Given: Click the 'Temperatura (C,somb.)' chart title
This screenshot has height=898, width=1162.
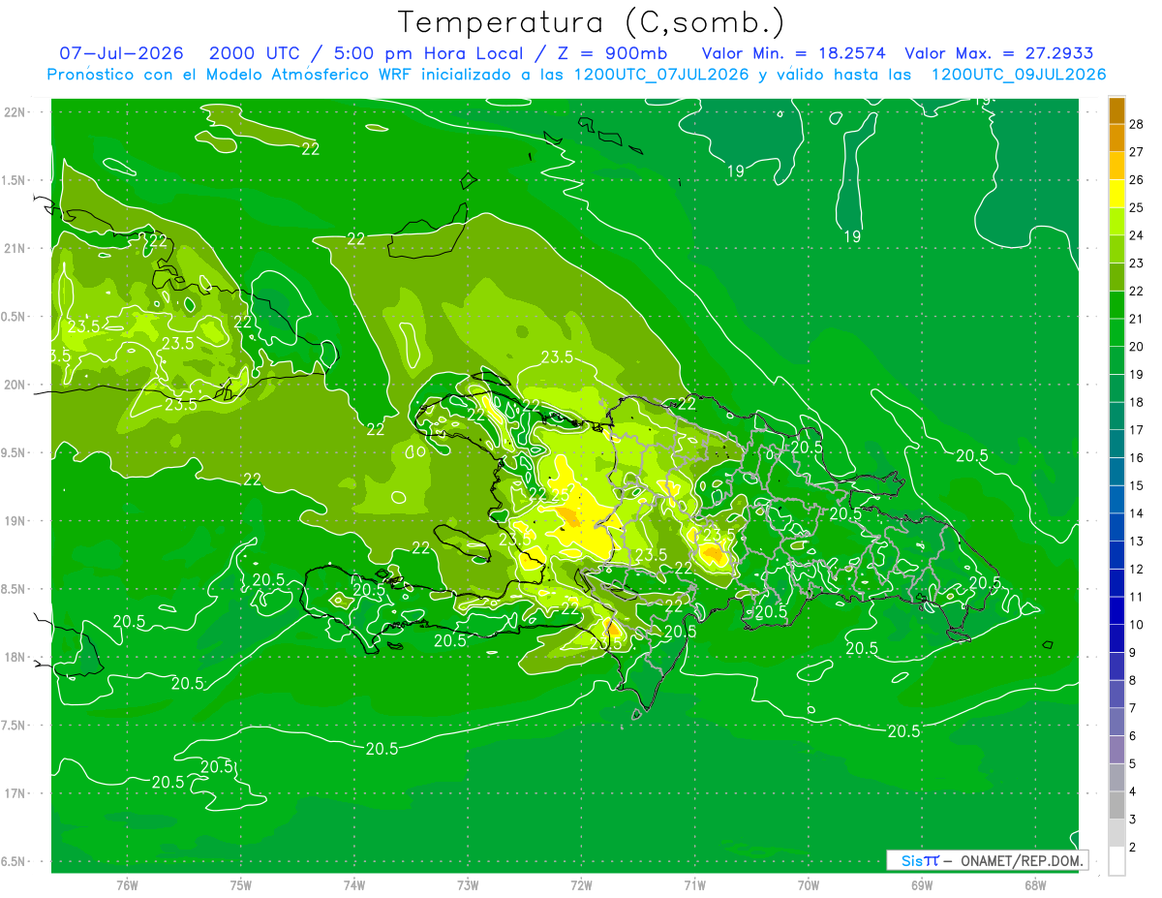Looking at the screenshot, I should (591, 21).
